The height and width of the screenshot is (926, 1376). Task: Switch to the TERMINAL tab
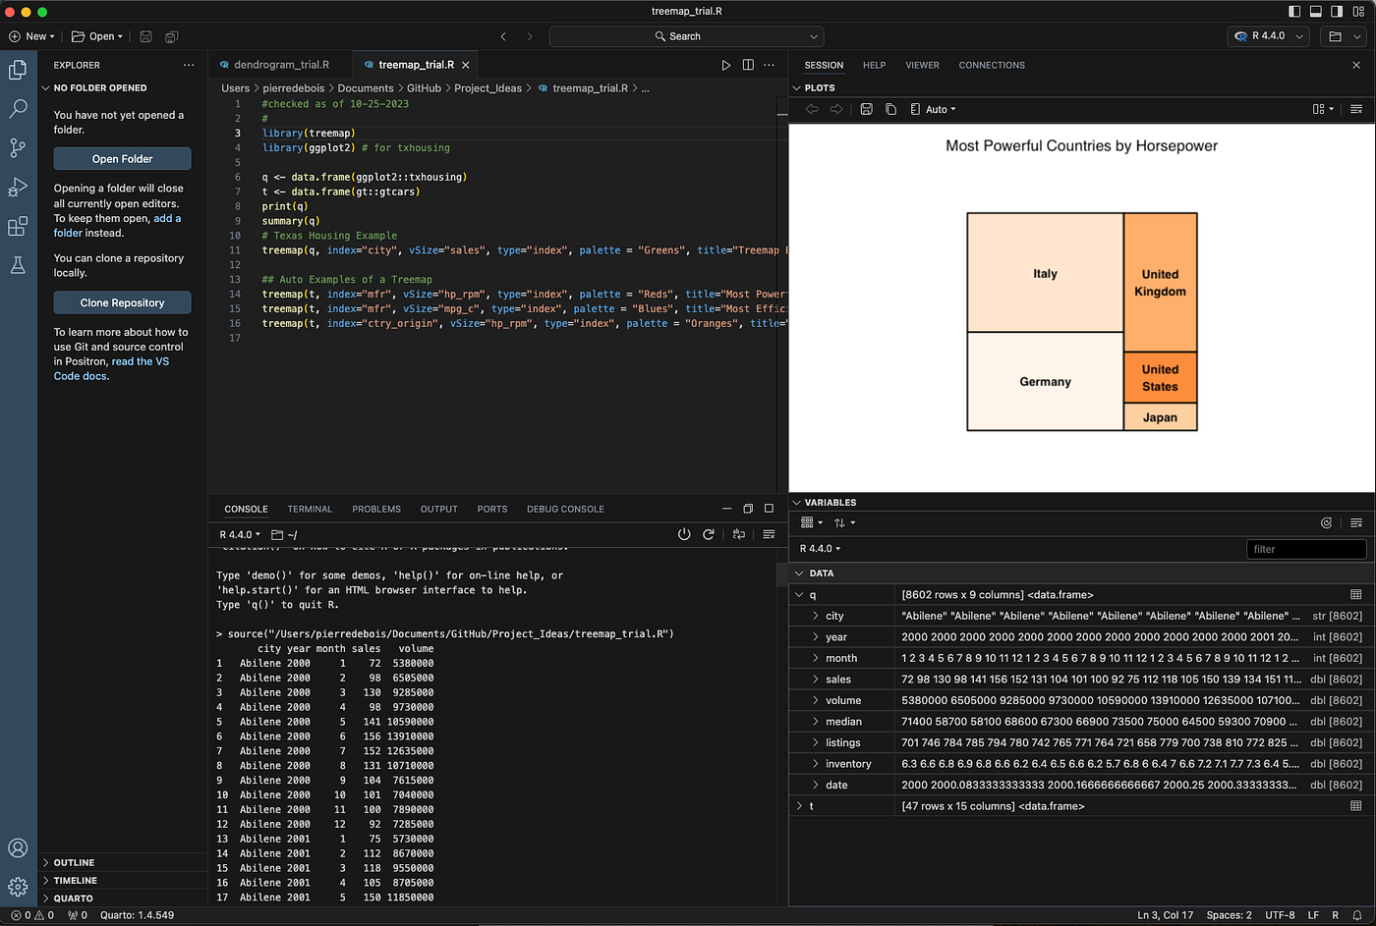coord(310,509)
